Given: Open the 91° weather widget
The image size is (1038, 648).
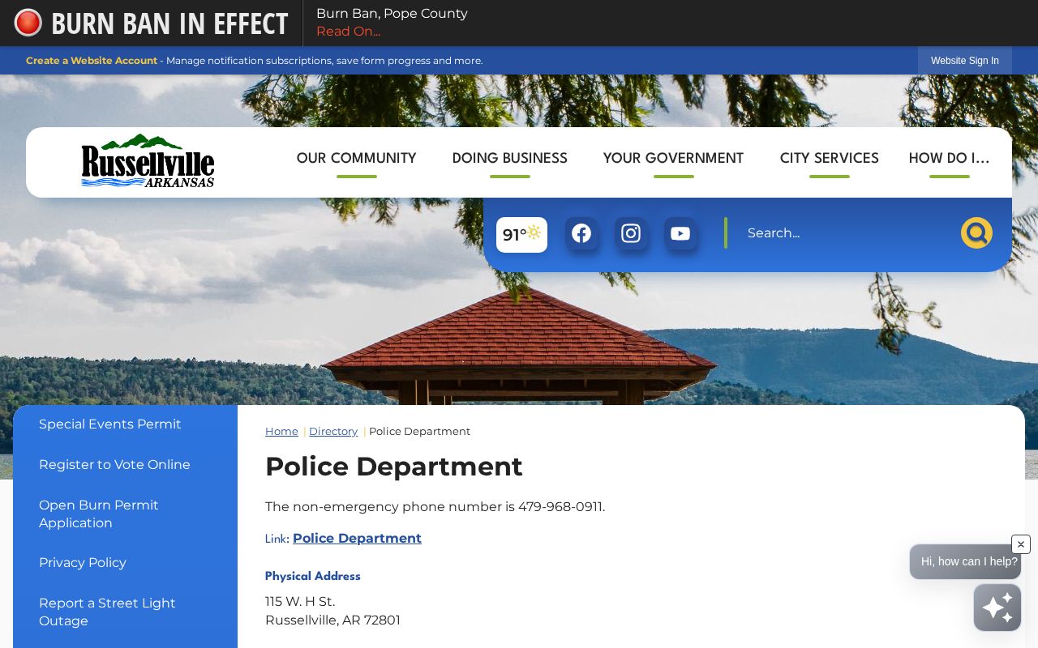Looking at the screenshot, I should pos(521,234).
